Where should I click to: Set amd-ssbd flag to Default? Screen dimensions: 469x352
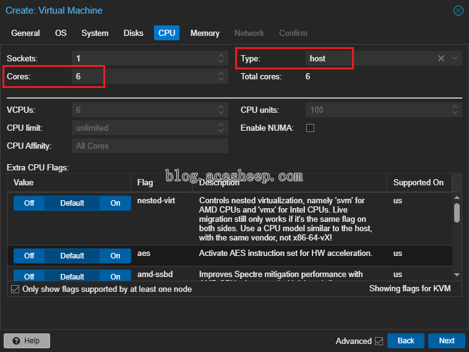(x=72, y=276)
